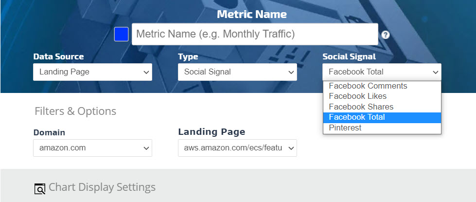Open the Domain dropdown showing amazon.com
The height and width of the screenshot is (202, 476).
tap(92, 148)
